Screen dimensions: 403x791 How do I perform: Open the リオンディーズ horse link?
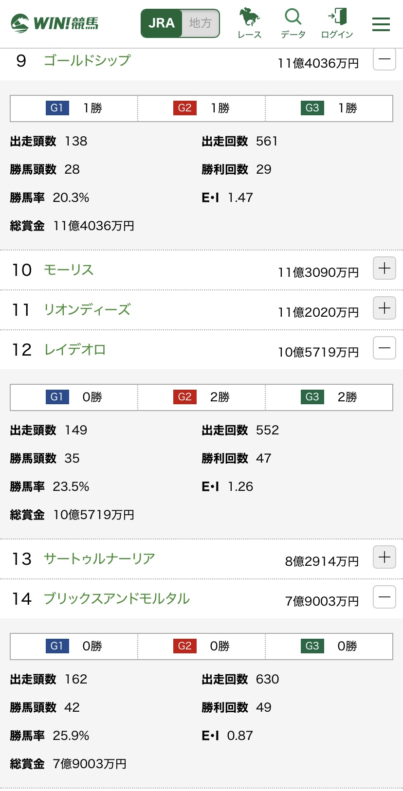(x=87, y=309)
